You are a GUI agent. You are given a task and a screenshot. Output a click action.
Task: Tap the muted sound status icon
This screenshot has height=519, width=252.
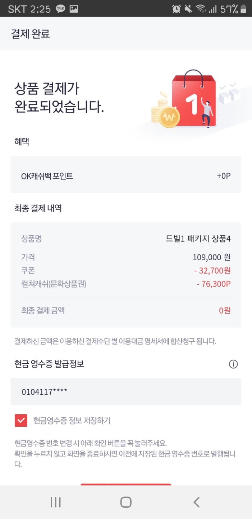pos(188,9)
